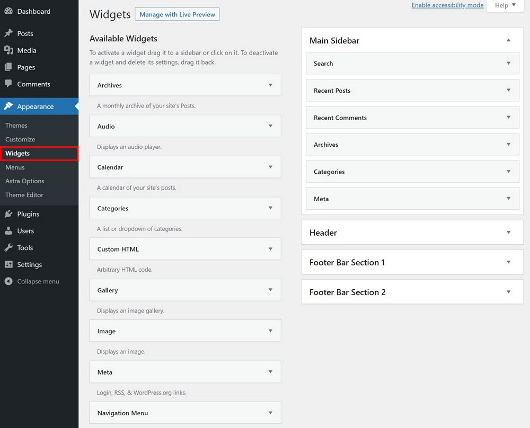The width and height of the screenshot is (530, 428).
Task: Click the Collapse menu arrow icon
Action: 8,281
